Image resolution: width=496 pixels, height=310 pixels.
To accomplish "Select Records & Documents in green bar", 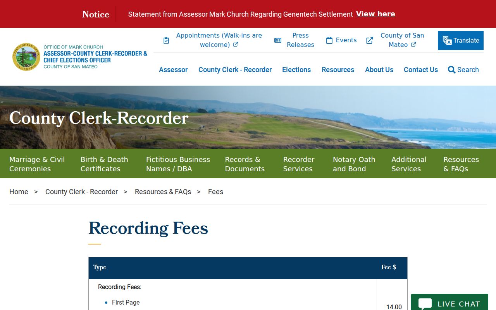I will click(x=245, y=164).
